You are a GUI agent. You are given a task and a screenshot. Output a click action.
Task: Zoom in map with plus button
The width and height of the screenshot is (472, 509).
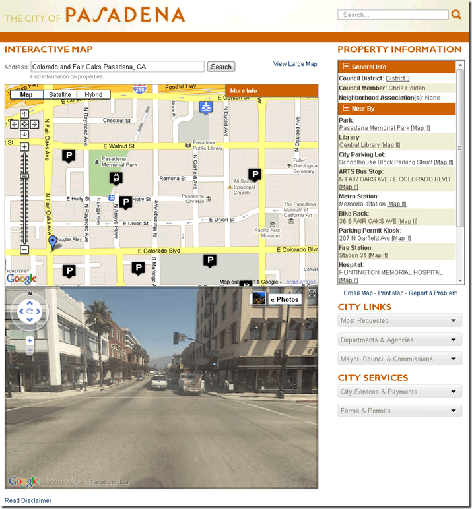(x=24, y=147)
